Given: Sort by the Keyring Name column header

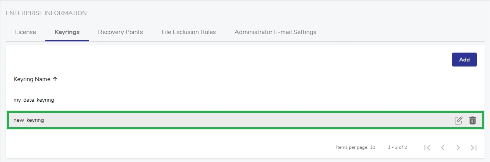Looking at the screenshot, I should pos(32,79).
